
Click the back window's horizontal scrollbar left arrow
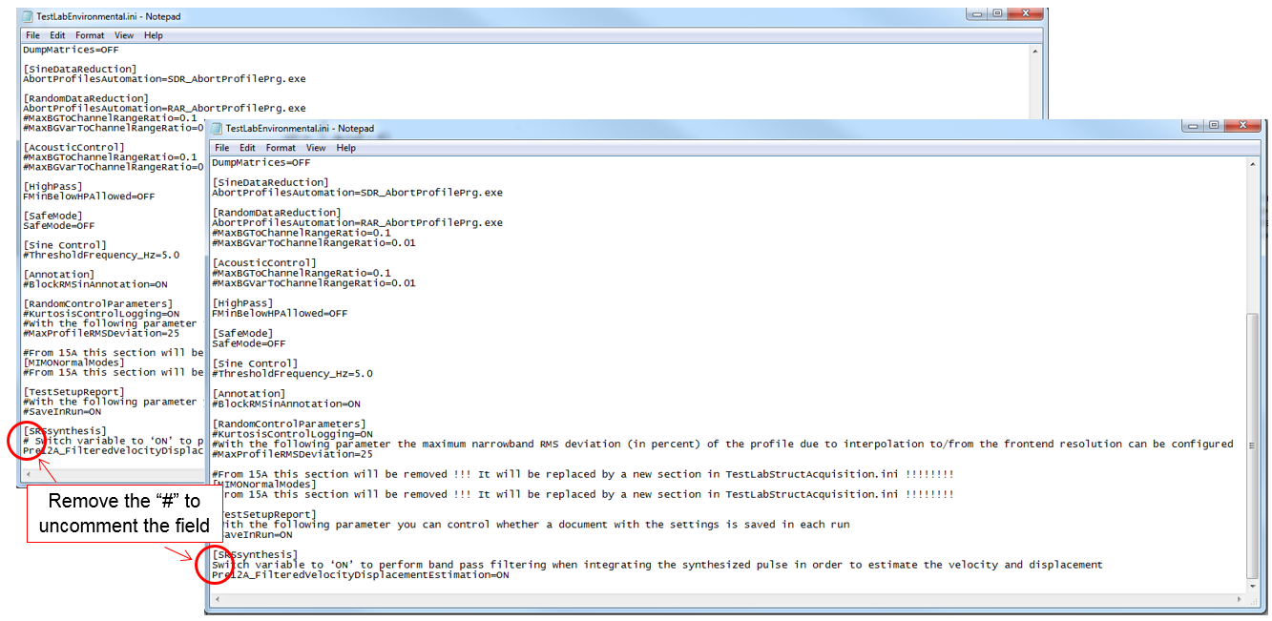29,474
